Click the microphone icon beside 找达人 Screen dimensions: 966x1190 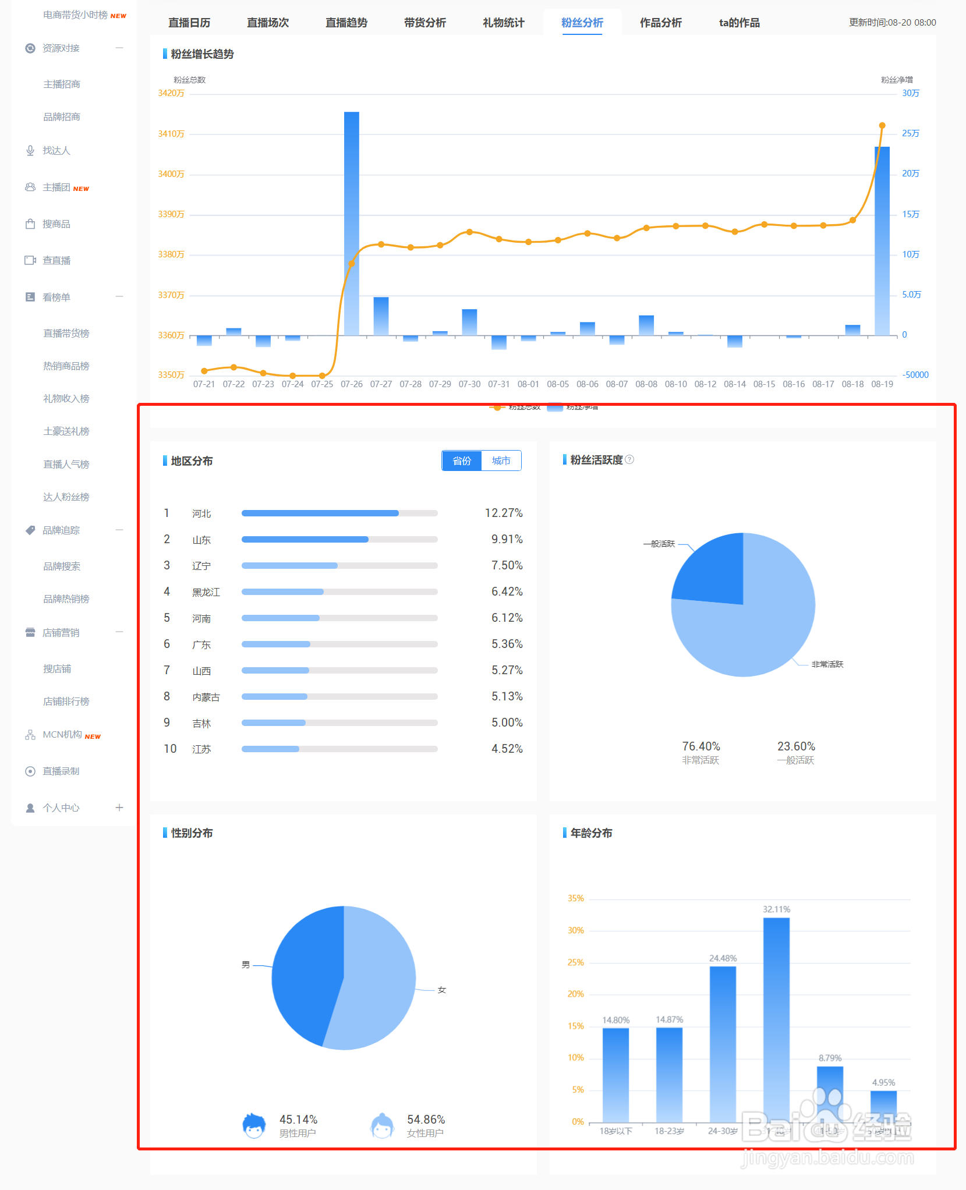pos(30,151)
